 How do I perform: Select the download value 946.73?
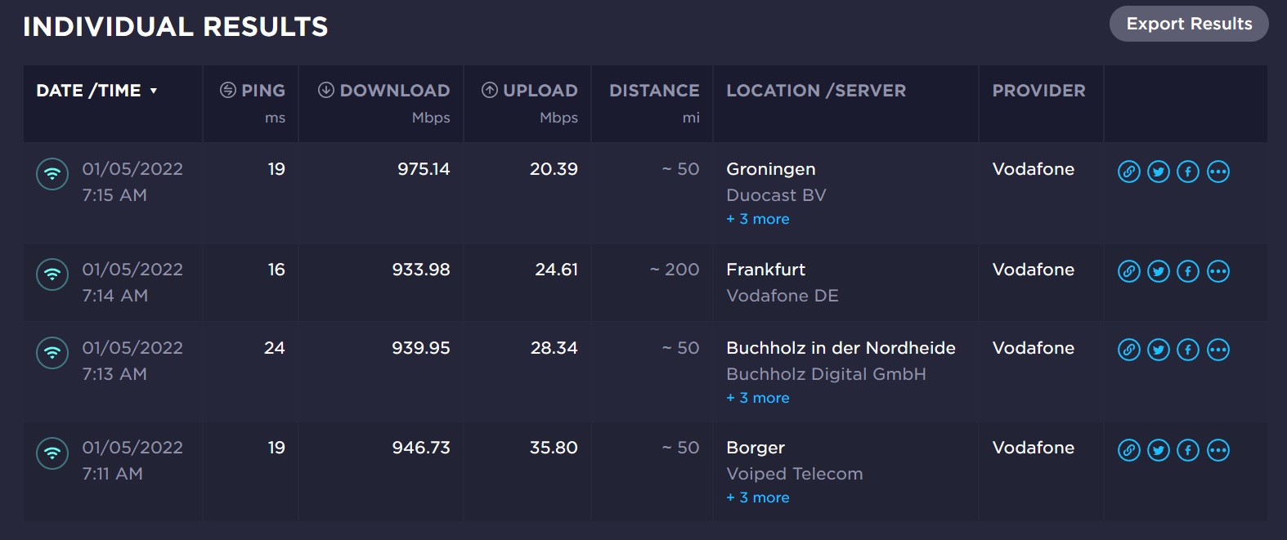tap(421, 448)
